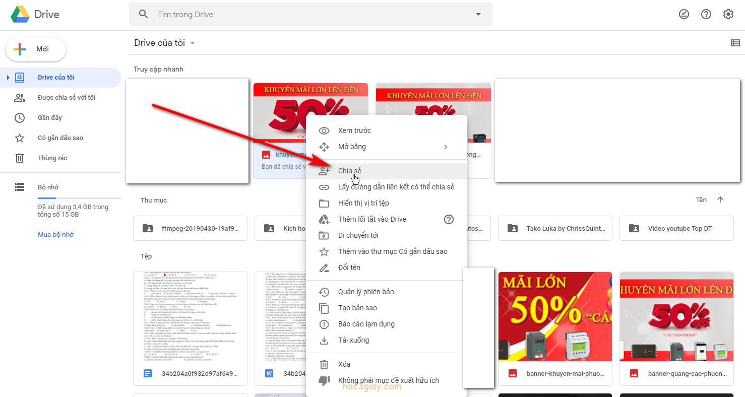Open the Video youtube Top DT folder
This screenshot has width=745, height=397.
676,228
